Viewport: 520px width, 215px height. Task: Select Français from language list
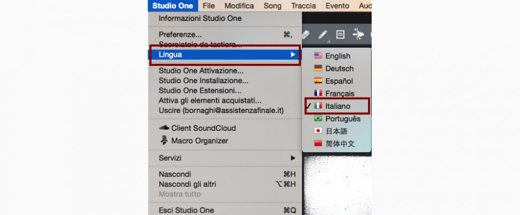click(x=340, y=94)
